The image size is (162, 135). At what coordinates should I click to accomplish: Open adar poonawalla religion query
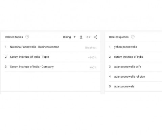(x=130, y=77)
